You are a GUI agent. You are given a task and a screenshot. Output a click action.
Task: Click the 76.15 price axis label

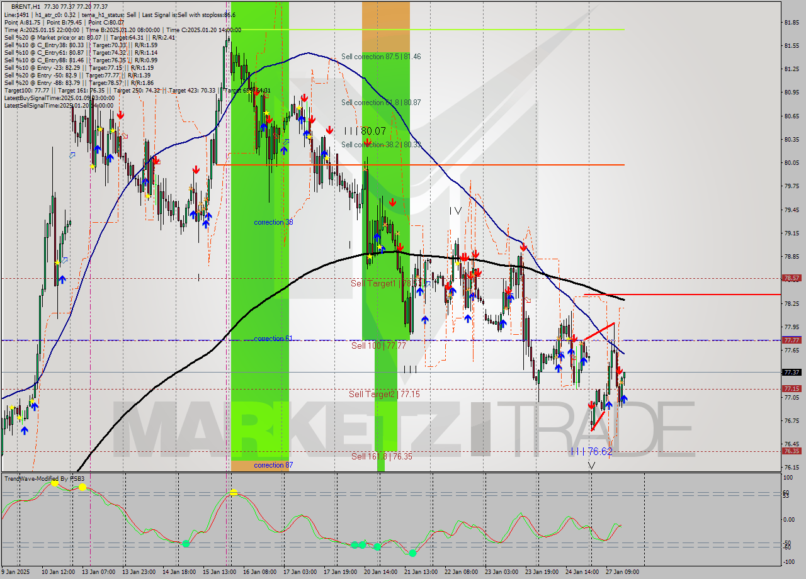click(x=792, y=468)
